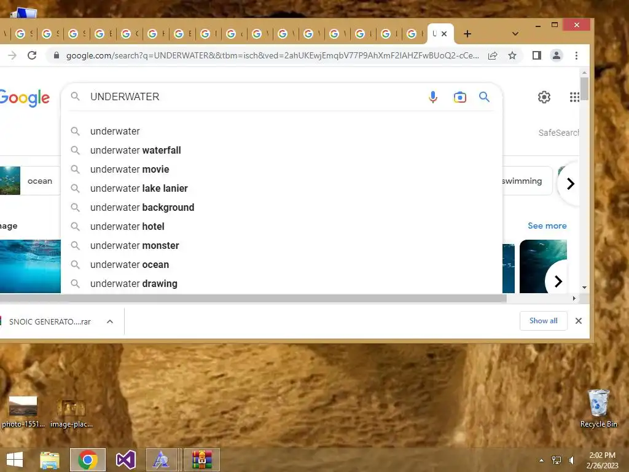Select suggestion "underwater background"
The image size is (629, 472).
click(x=142, y=208)
